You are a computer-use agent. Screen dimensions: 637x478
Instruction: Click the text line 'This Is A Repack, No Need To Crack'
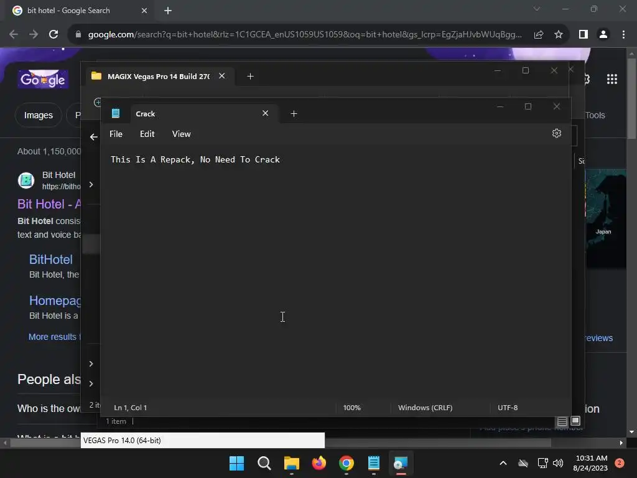(195, 159)
